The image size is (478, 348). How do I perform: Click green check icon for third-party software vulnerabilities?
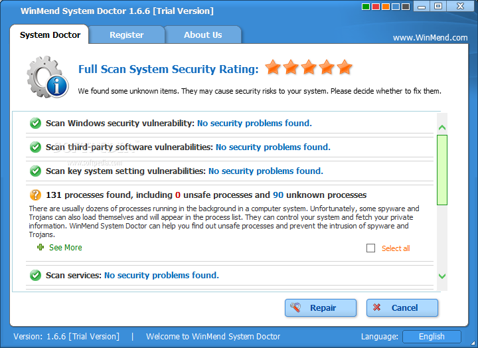coord(35,147)
